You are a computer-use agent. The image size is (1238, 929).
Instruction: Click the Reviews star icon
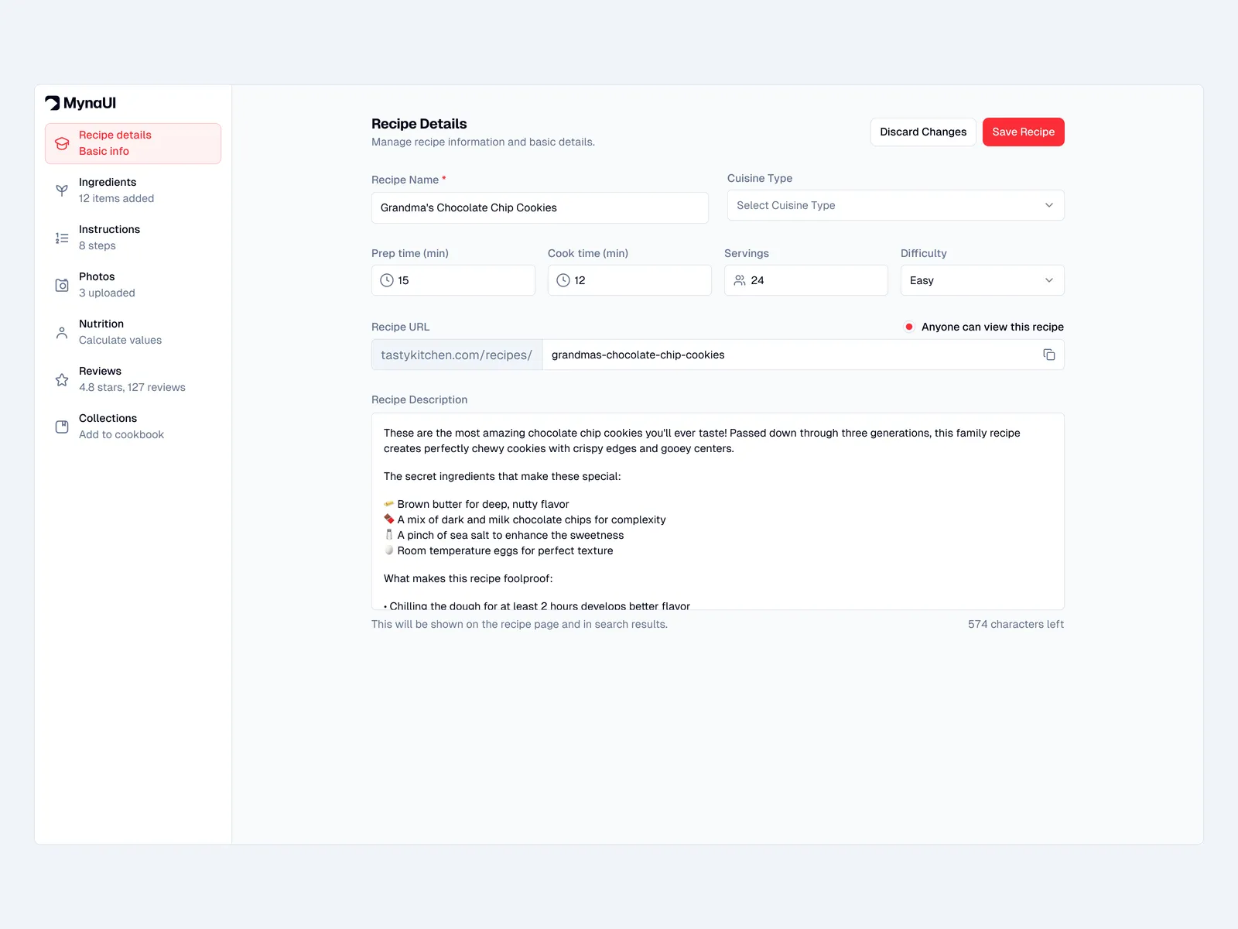pyautogui.click(x=62, y=379)
